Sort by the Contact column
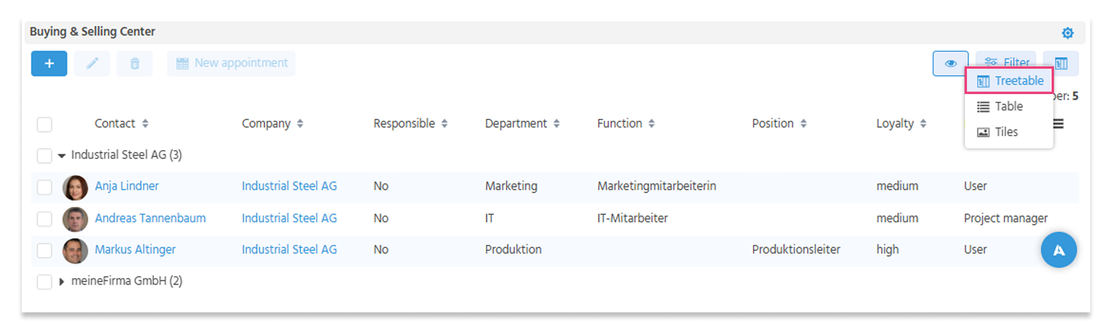Viewport: 1112px width, 328px height. click(121, 124)
